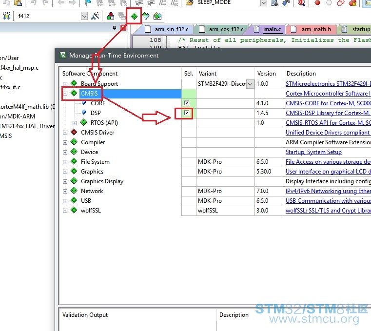Click the Validation Output pane header

pos(85,315)
